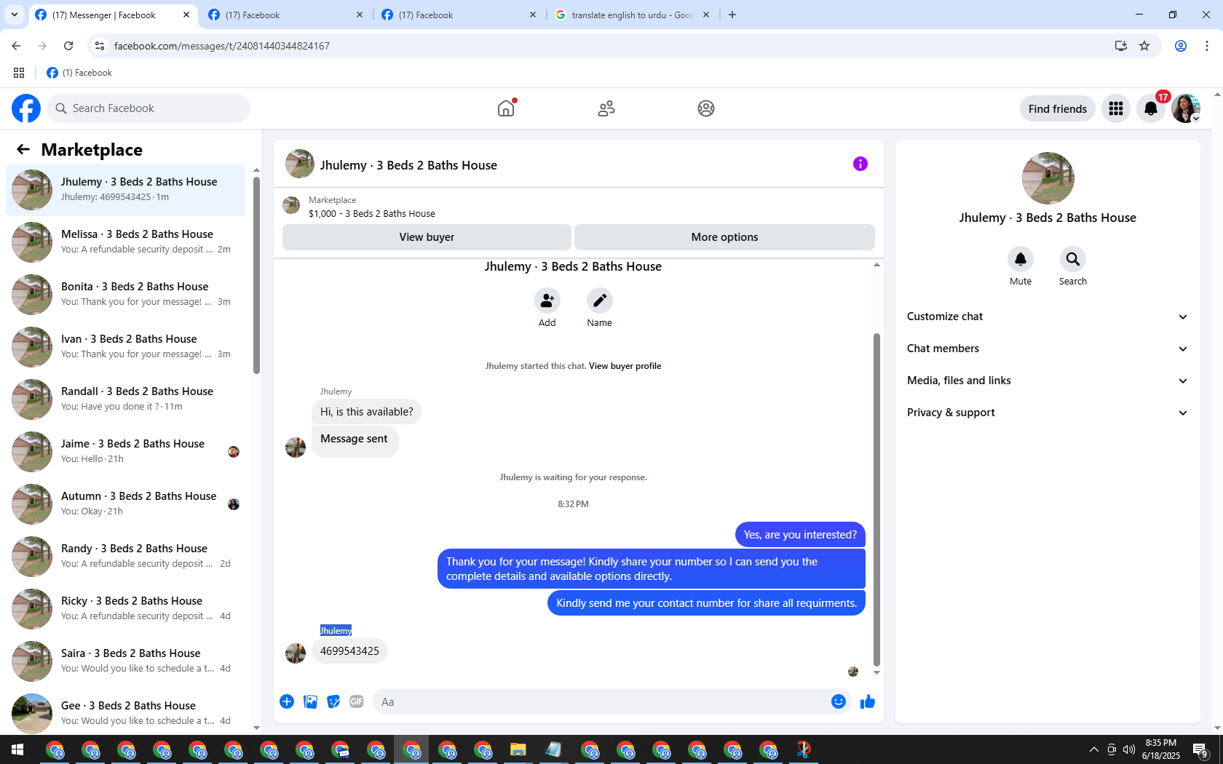The image size is (1223, 764).
Task: Open the Friends icon in top navigation
Action: point(606,108)
